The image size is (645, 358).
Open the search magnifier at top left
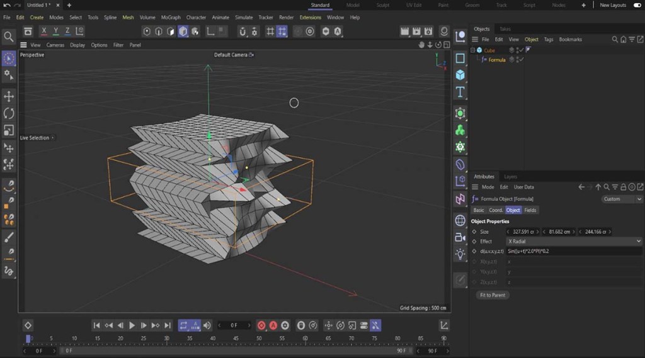point(9,37)
